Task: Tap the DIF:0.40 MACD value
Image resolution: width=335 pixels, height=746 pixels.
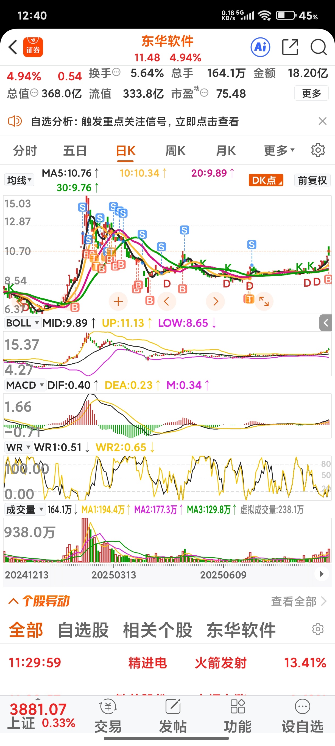Action: 73,385
